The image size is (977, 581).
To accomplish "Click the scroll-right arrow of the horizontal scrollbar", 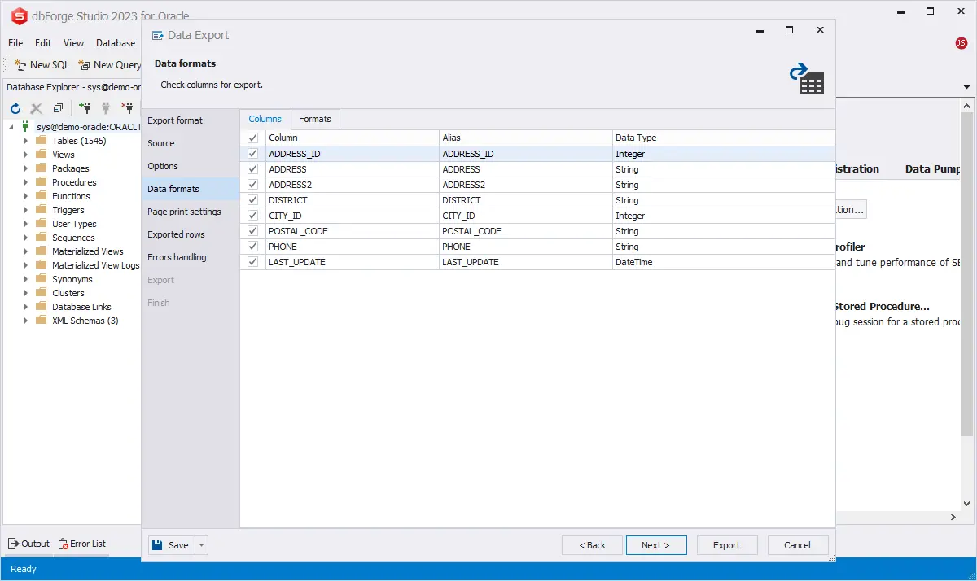I will (954, 517).
